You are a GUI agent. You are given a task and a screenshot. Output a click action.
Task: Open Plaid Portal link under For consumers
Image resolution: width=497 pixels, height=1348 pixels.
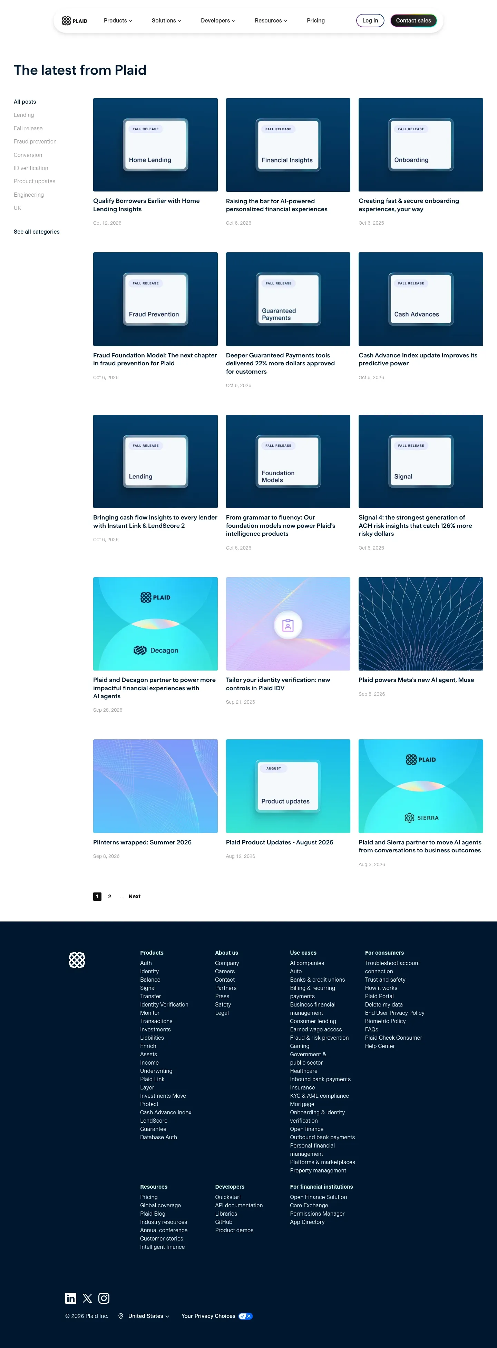coord(379,996)
